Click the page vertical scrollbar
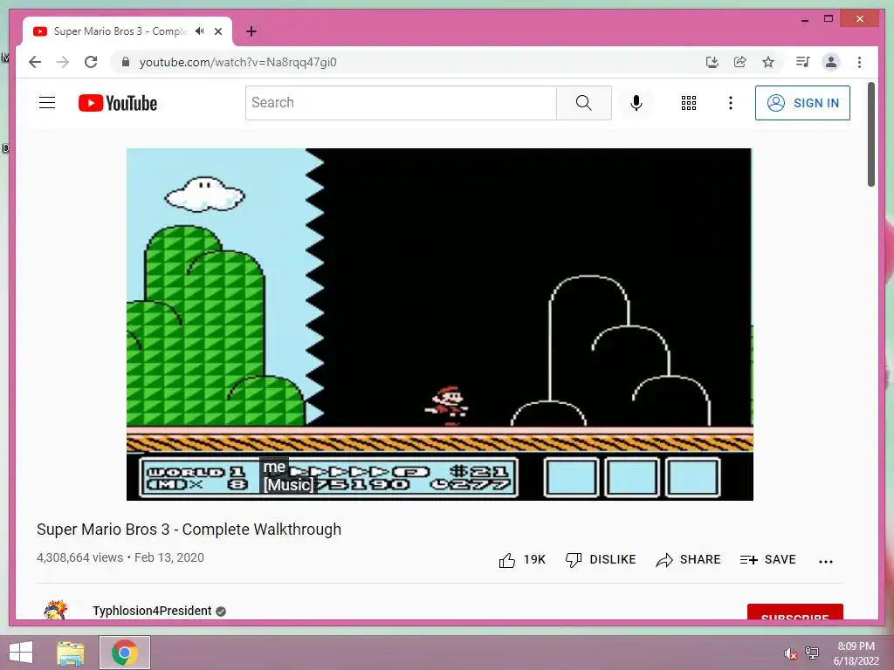The image size is (894, 670). tap(870, 135)
